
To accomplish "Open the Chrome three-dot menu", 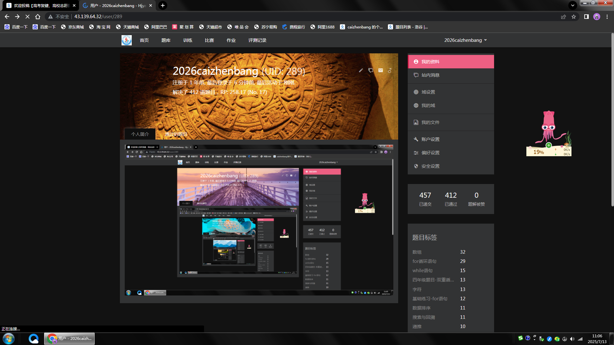I will click(x=607, y=17).
